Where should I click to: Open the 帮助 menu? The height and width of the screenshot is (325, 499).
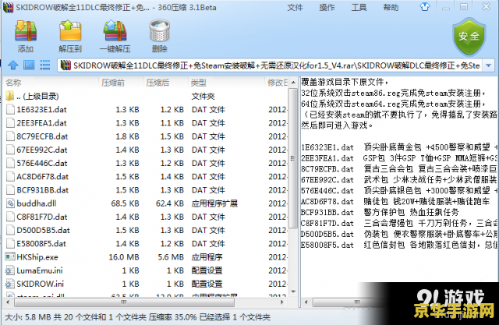[391, 7]
